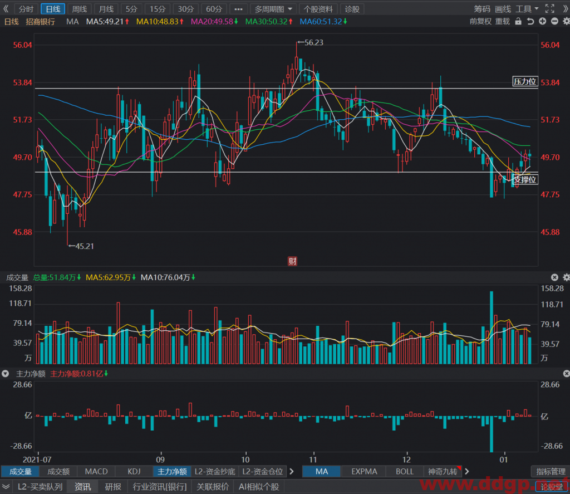This screenshot has height=494, width=570.
Task: Select EXPMA main indicator tab
Action: (364, 472)
